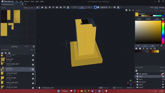The height and width of the screenshot is (93, 165).
Task: Toggle visibility of baseA cube
Action: tap(163, 84)
